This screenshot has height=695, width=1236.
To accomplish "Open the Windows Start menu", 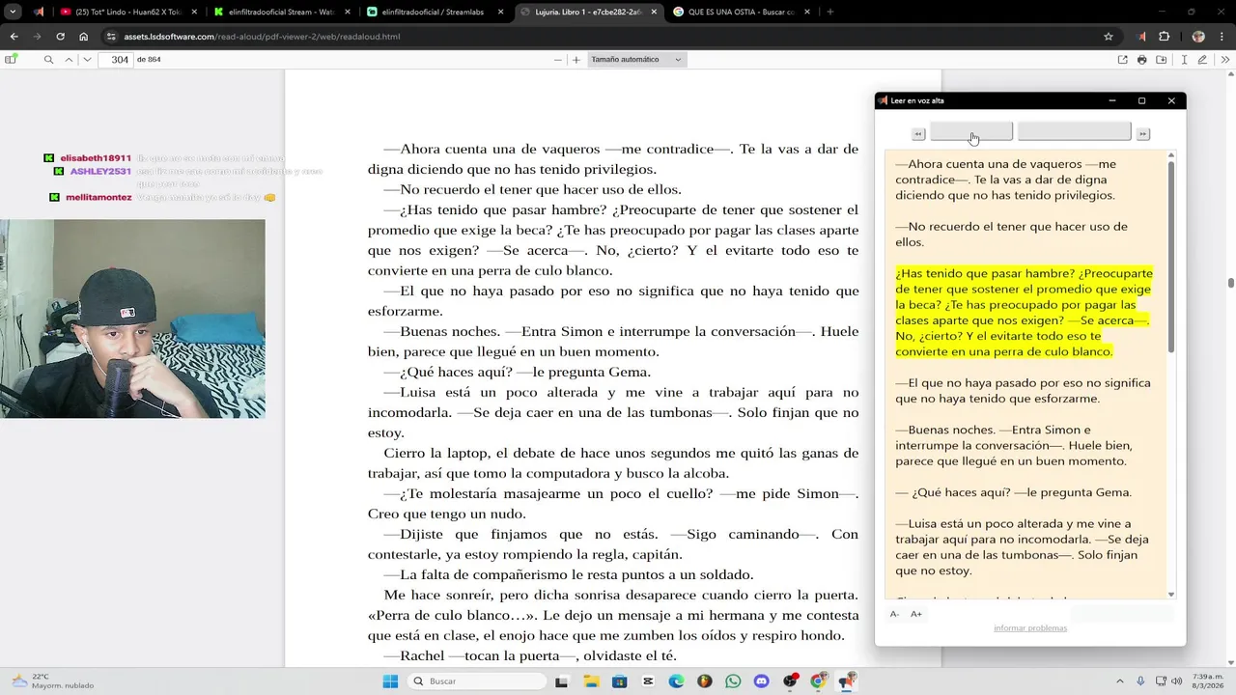I will 390,681.
